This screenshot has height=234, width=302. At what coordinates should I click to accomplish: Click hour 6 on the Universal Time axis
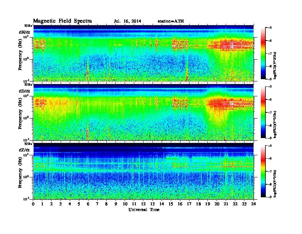[88, 204]
